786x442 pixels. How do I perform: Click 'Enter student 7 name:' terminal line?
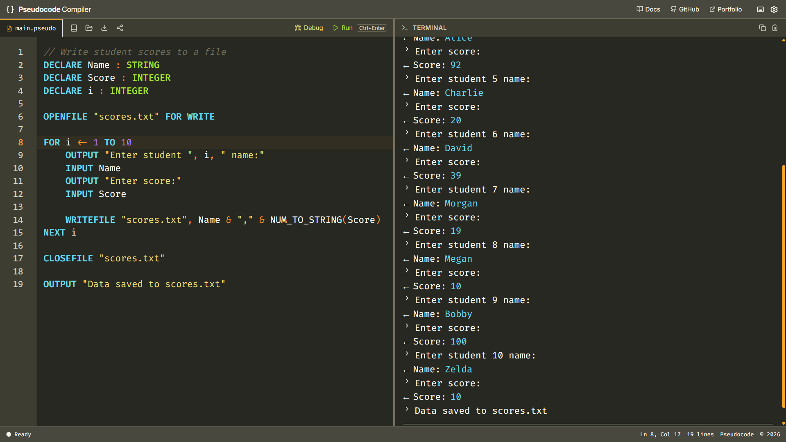(x=472, y=190)
